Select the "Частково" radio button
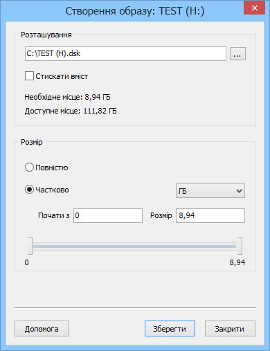Image resolution: width=270 pixels, height=351 pixels. (x=29, y=190)
